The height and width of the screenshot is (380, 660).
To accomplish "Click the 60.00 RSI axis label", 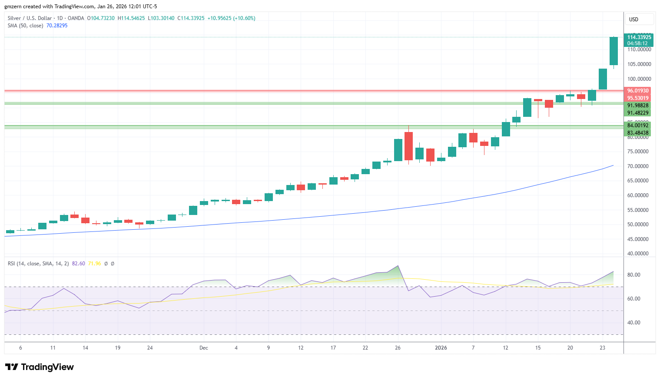I will click(x=634, y=299).
